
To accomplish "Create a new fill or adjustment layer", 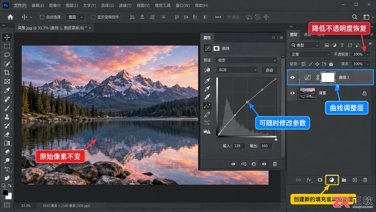I will coord(332,180).
